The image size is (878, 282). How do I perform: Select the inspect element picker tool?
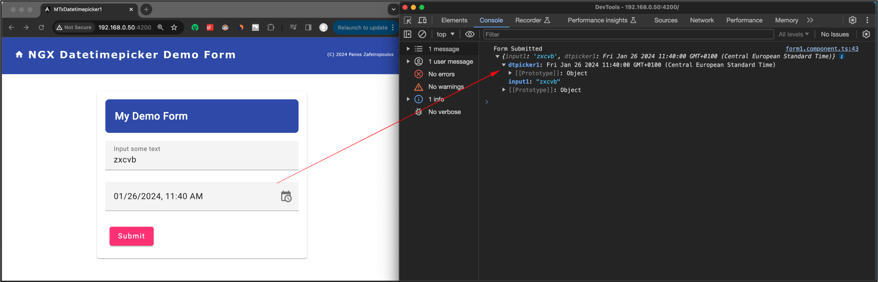[x=408, y=20]
